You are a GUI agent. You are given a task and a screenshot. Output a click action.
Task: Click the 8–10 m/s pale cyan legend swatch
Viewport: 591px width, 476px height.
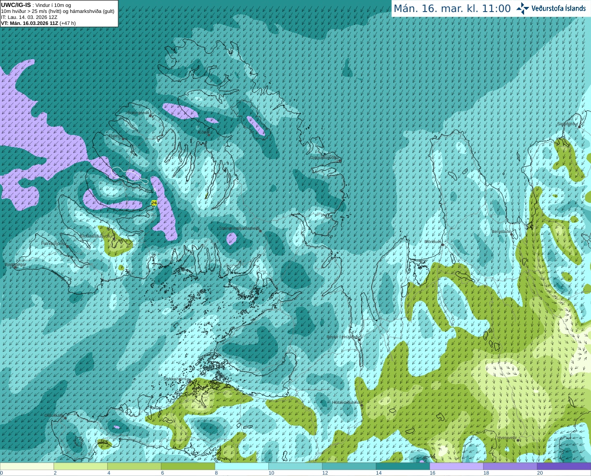(x=241, y=466)
